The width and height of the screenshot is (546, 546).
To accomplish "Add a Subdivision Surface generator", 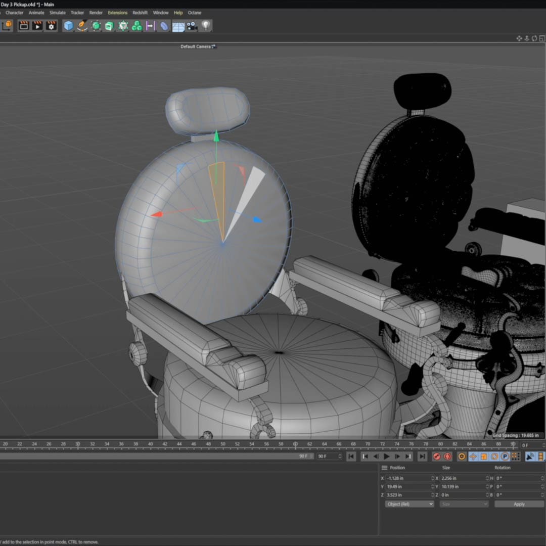I will point(96,26).
